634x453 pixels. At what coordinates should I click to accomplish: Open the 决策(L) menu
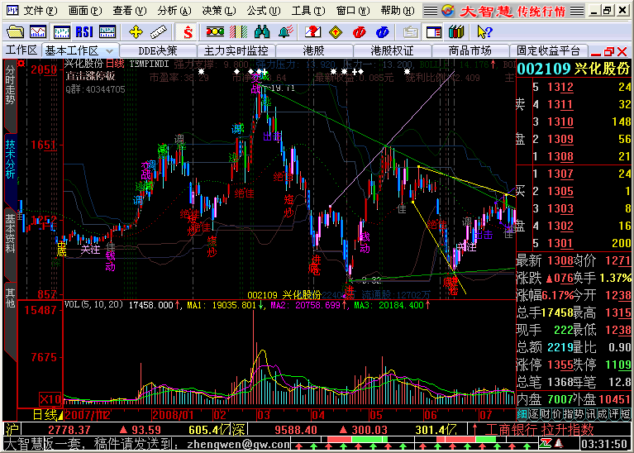tap(219, 11)
